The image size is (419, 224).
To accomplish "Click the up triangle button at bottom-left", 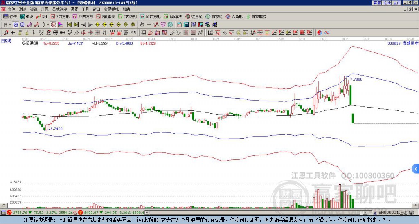I will (x=4, y=205).
